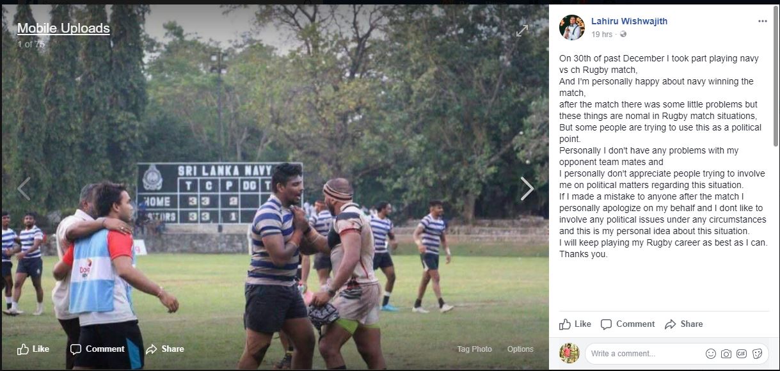Viewport: 780px width, 371px height.
Task: Open the three-dots post options menu
Action: (762, 21)
